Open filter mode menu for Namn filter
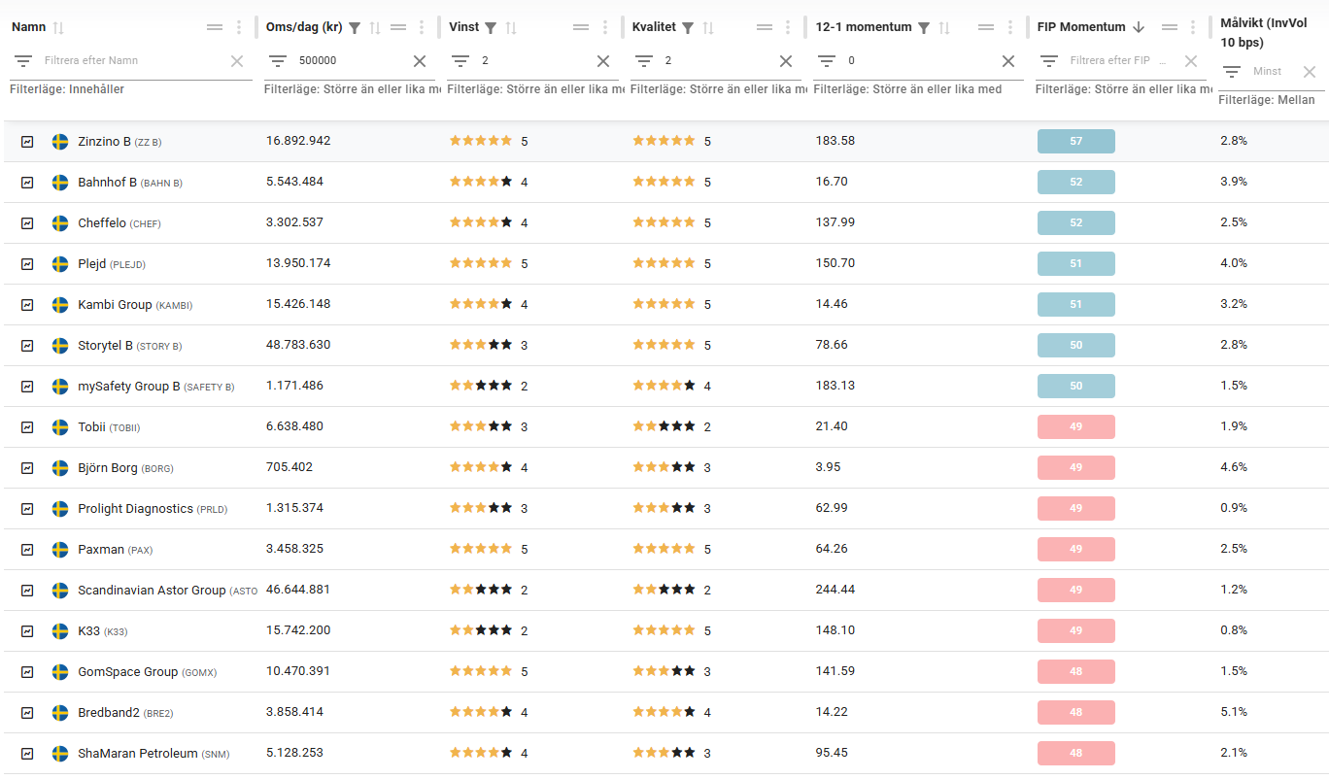 (x=22, y=61)
